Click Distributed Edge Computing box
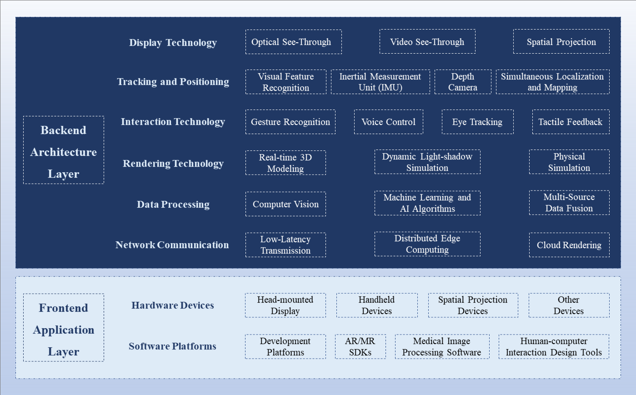The width and height of the screenshot is (636, 395). (x=427, y=244)
